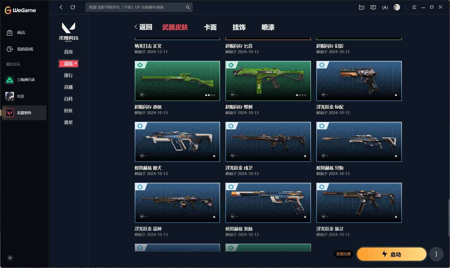Viewport: 450px width, 268px height.
Task: Select 无畏契约 in recently played
Action: [x=24, y=113]
